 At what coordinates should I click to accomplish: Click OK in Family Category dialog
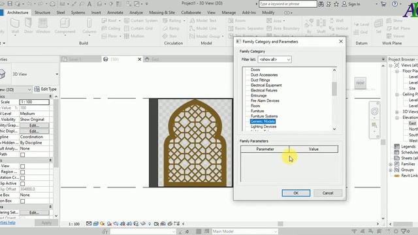[296, 193]
